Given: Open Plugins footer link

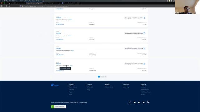Looking at the screenshot, I should click(71, 92).
